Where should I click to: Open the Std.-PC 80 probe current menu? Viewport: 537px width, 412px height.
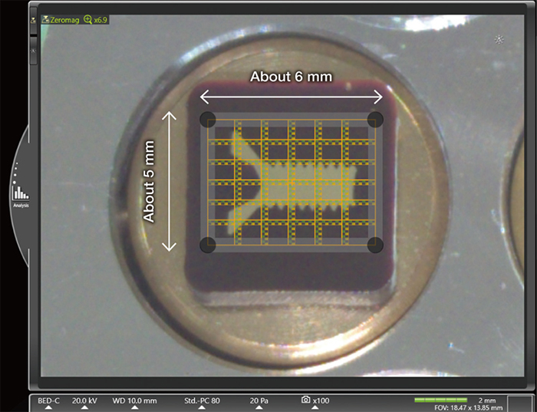pos(205,402)
